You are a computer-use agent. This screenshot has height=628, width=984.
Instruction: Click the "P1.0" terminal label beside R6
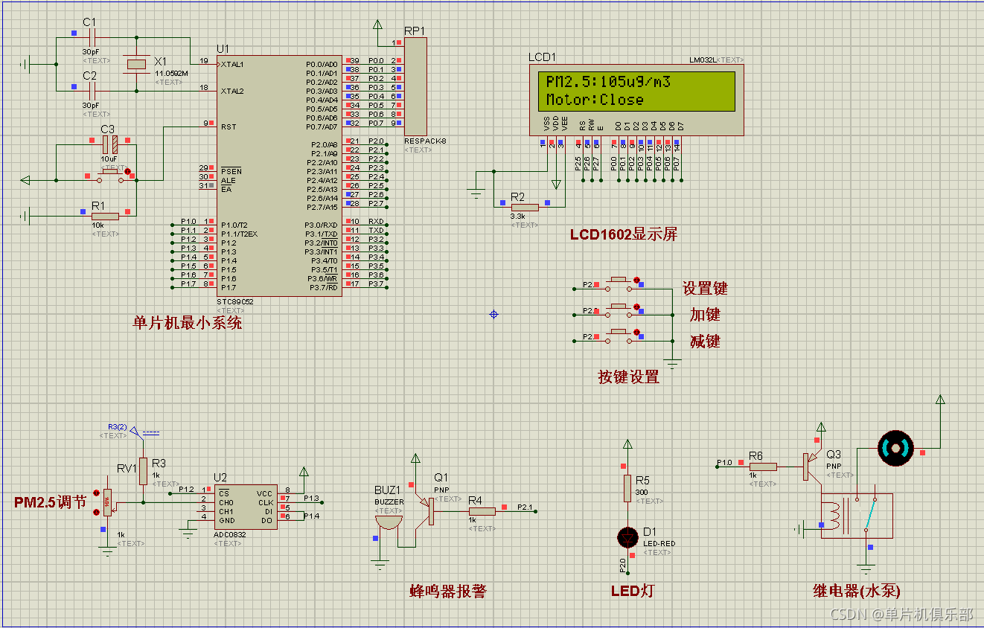(x=724, y=463)
